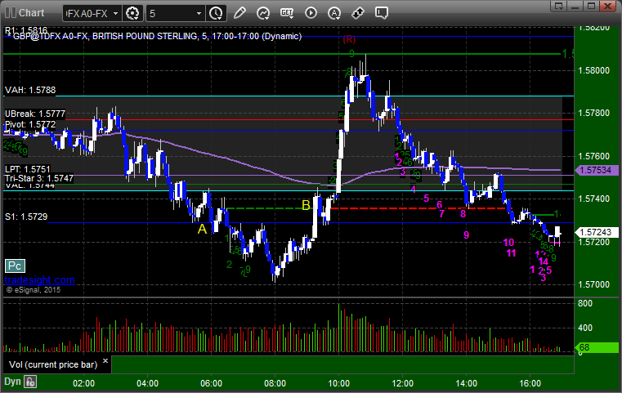Click the link arrows icon in toolbar
The height and width of the screenshot is (393, 622).
coord(358,13)
